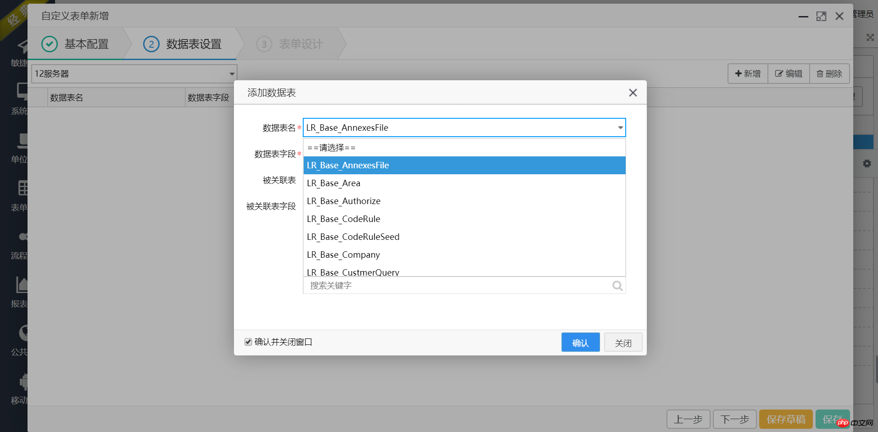
Task: Click the search magnifier icon in the dropdown
Action: (x=617, y=285)
